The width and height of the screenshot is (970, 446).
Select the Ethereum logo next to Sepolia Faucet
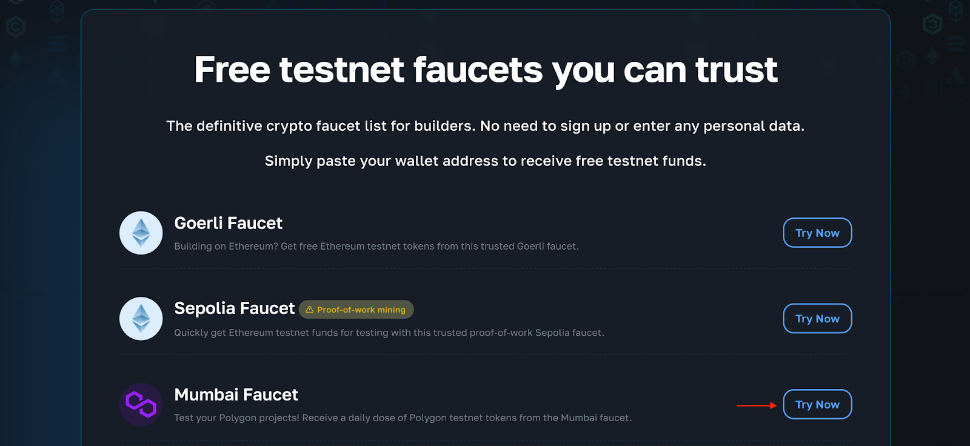141,318
